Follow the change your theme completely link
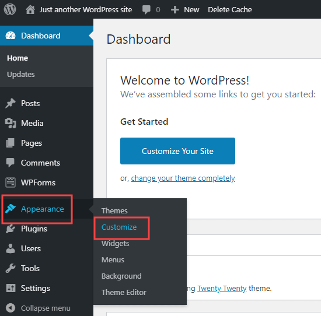This screenshot has width=321, height=316. tap(183, 178)
